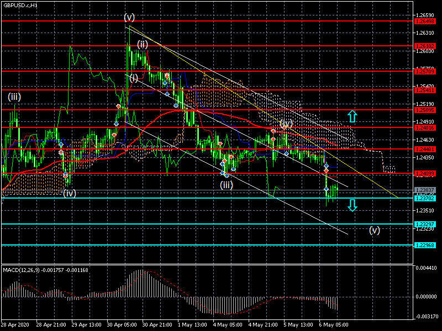Screen dimensions: 442x331
Task: Click the (iv) wave label near the 1.24816 line
Action: coord(286,123)
